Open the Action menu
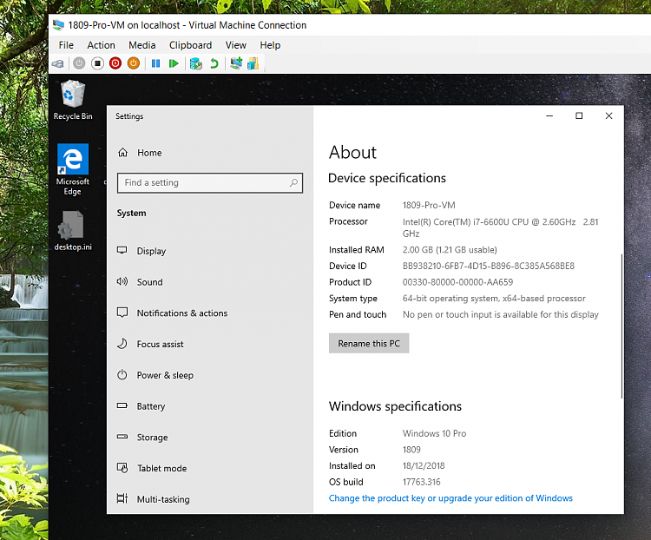 coord(101,45)
